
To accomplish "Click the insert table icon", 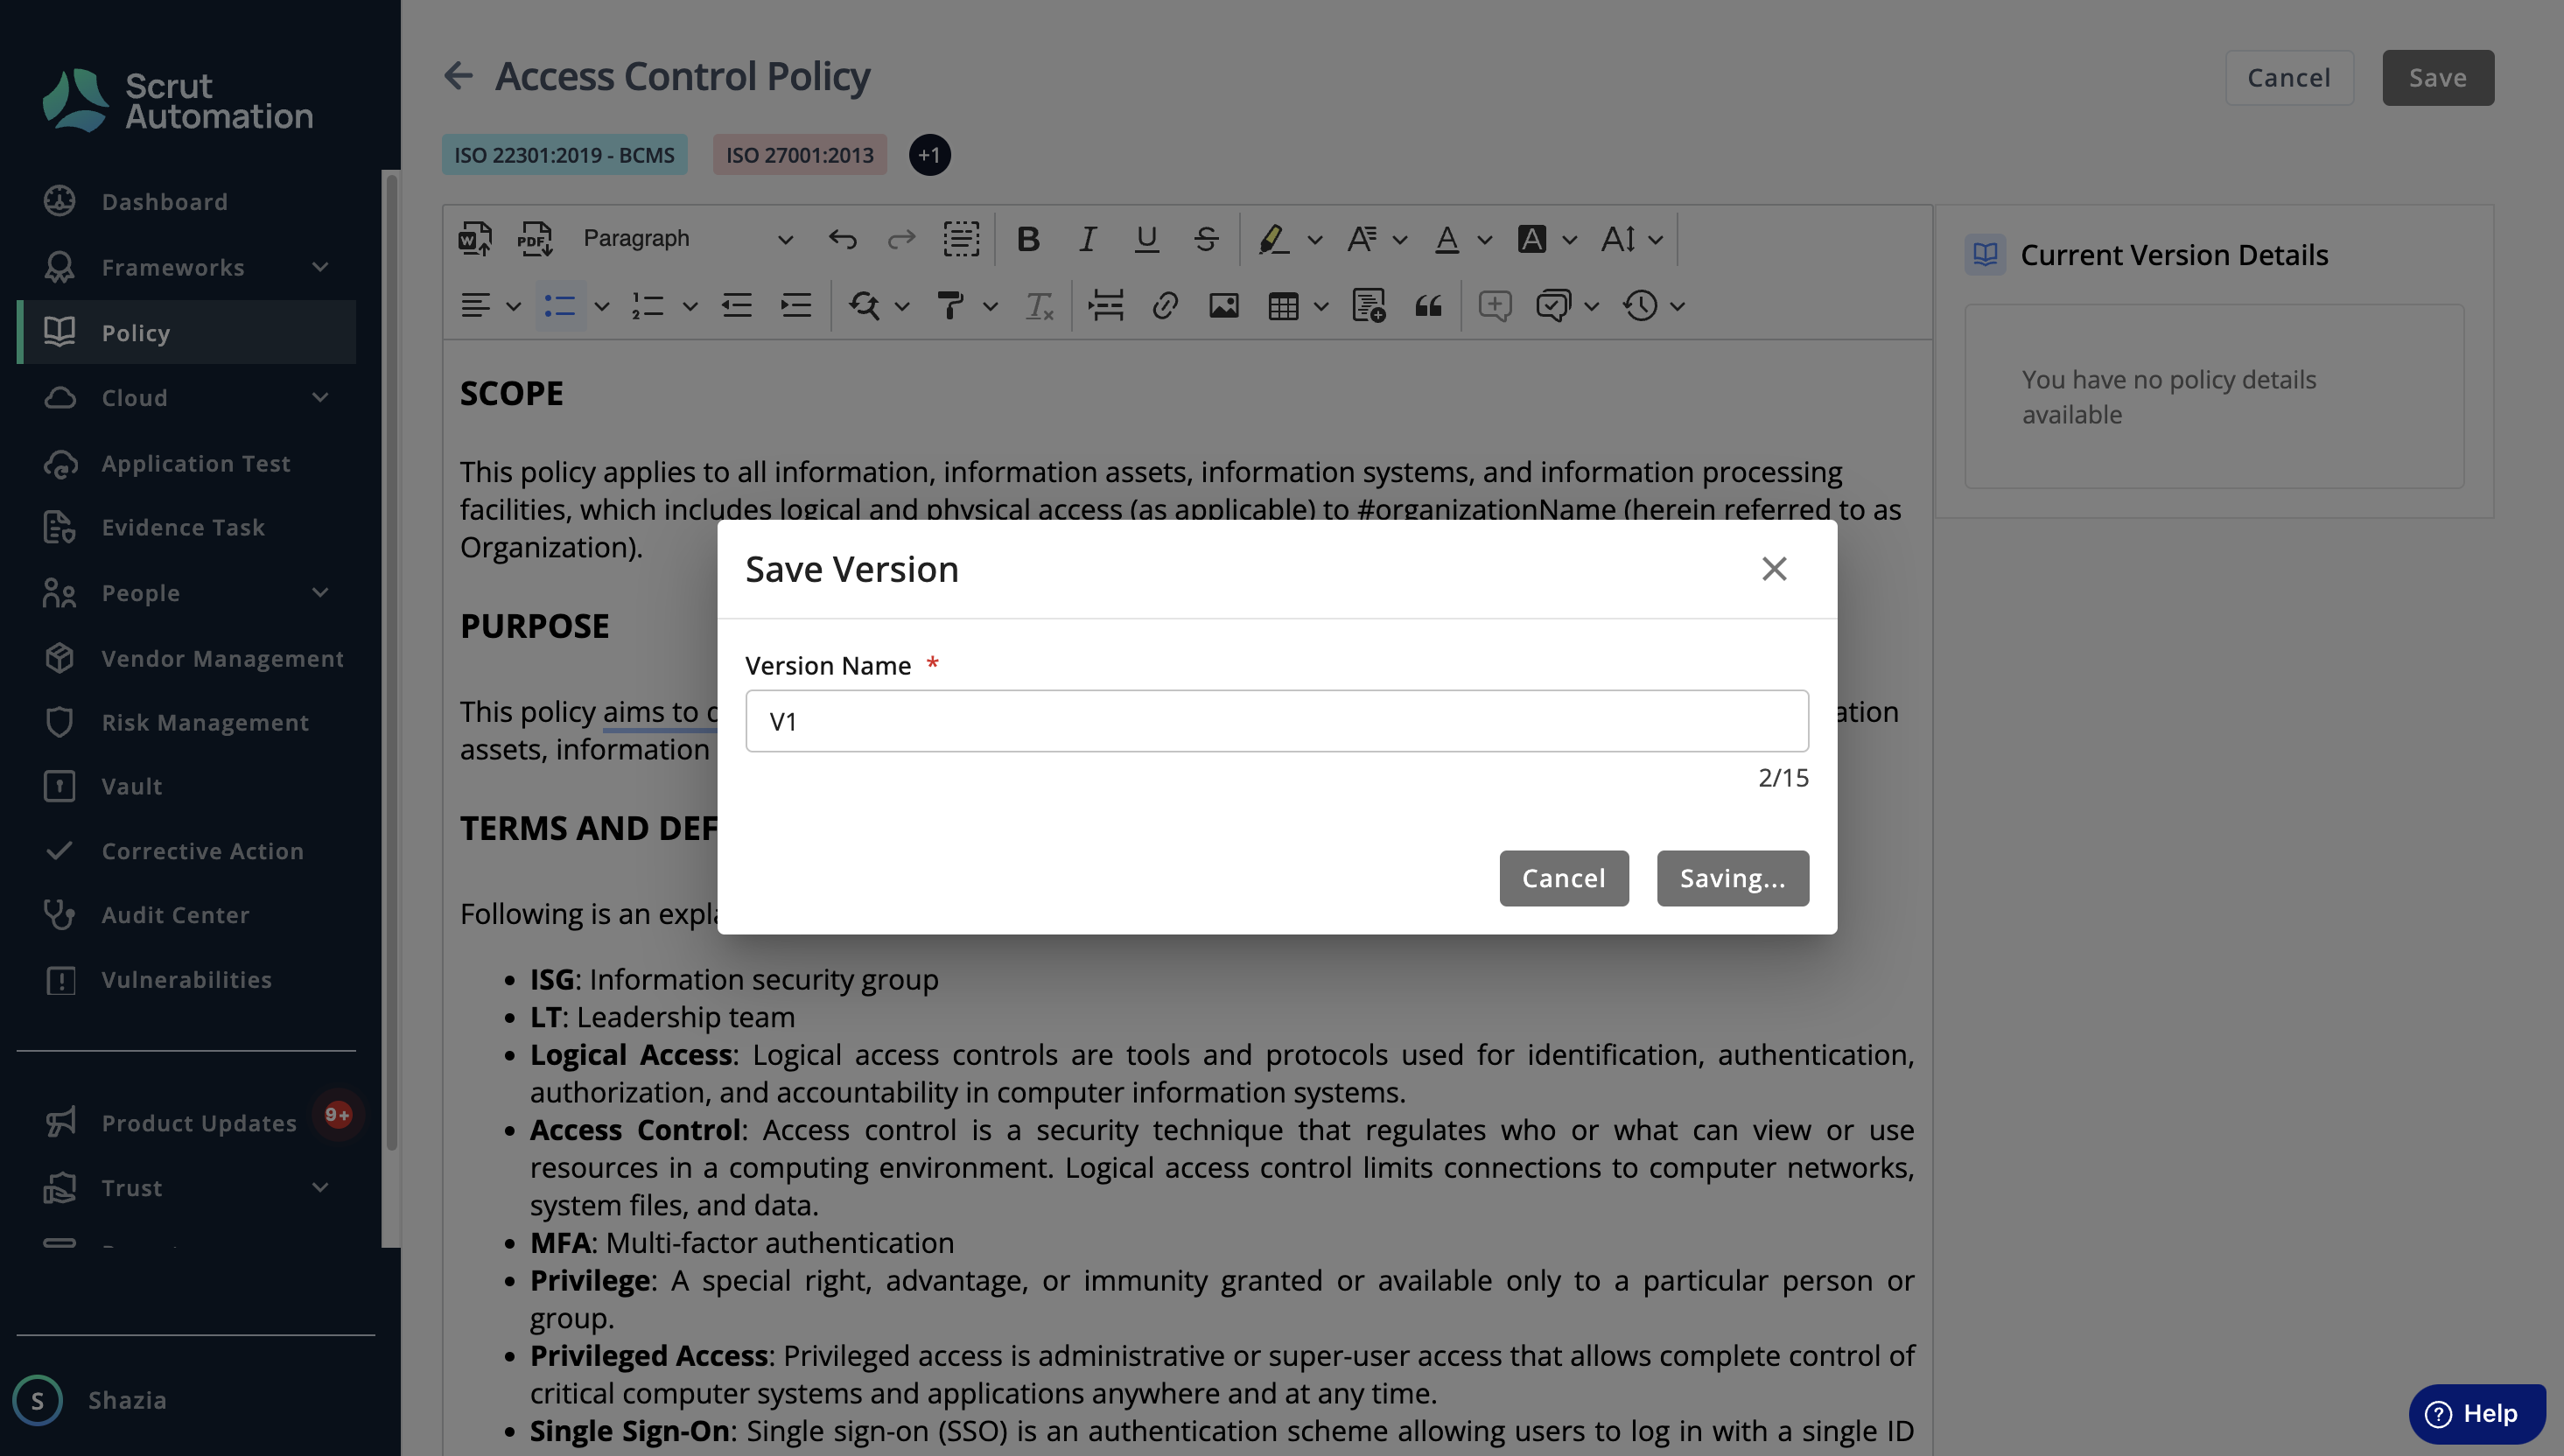I will [1283, 306].
